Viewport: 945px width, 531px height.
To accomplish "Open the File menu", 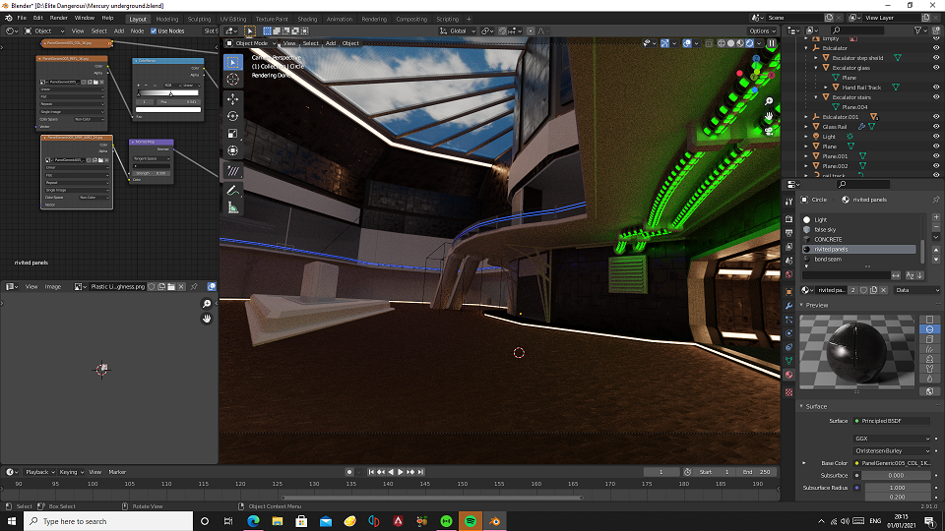I will 22,18.
